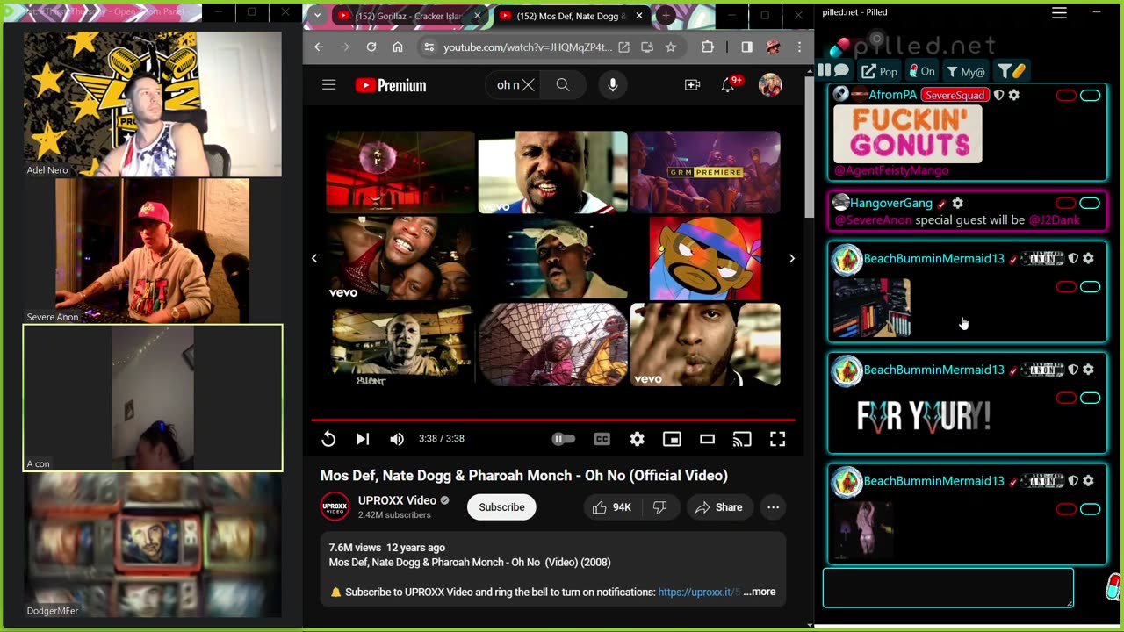Show next suggested videos arrow

click(791, 258)
